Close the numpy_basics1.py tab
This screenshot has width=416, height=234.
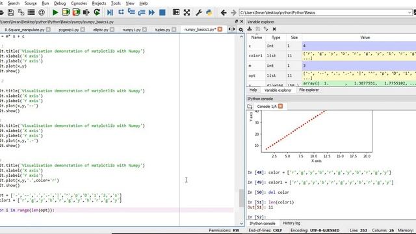click(220, 29)
